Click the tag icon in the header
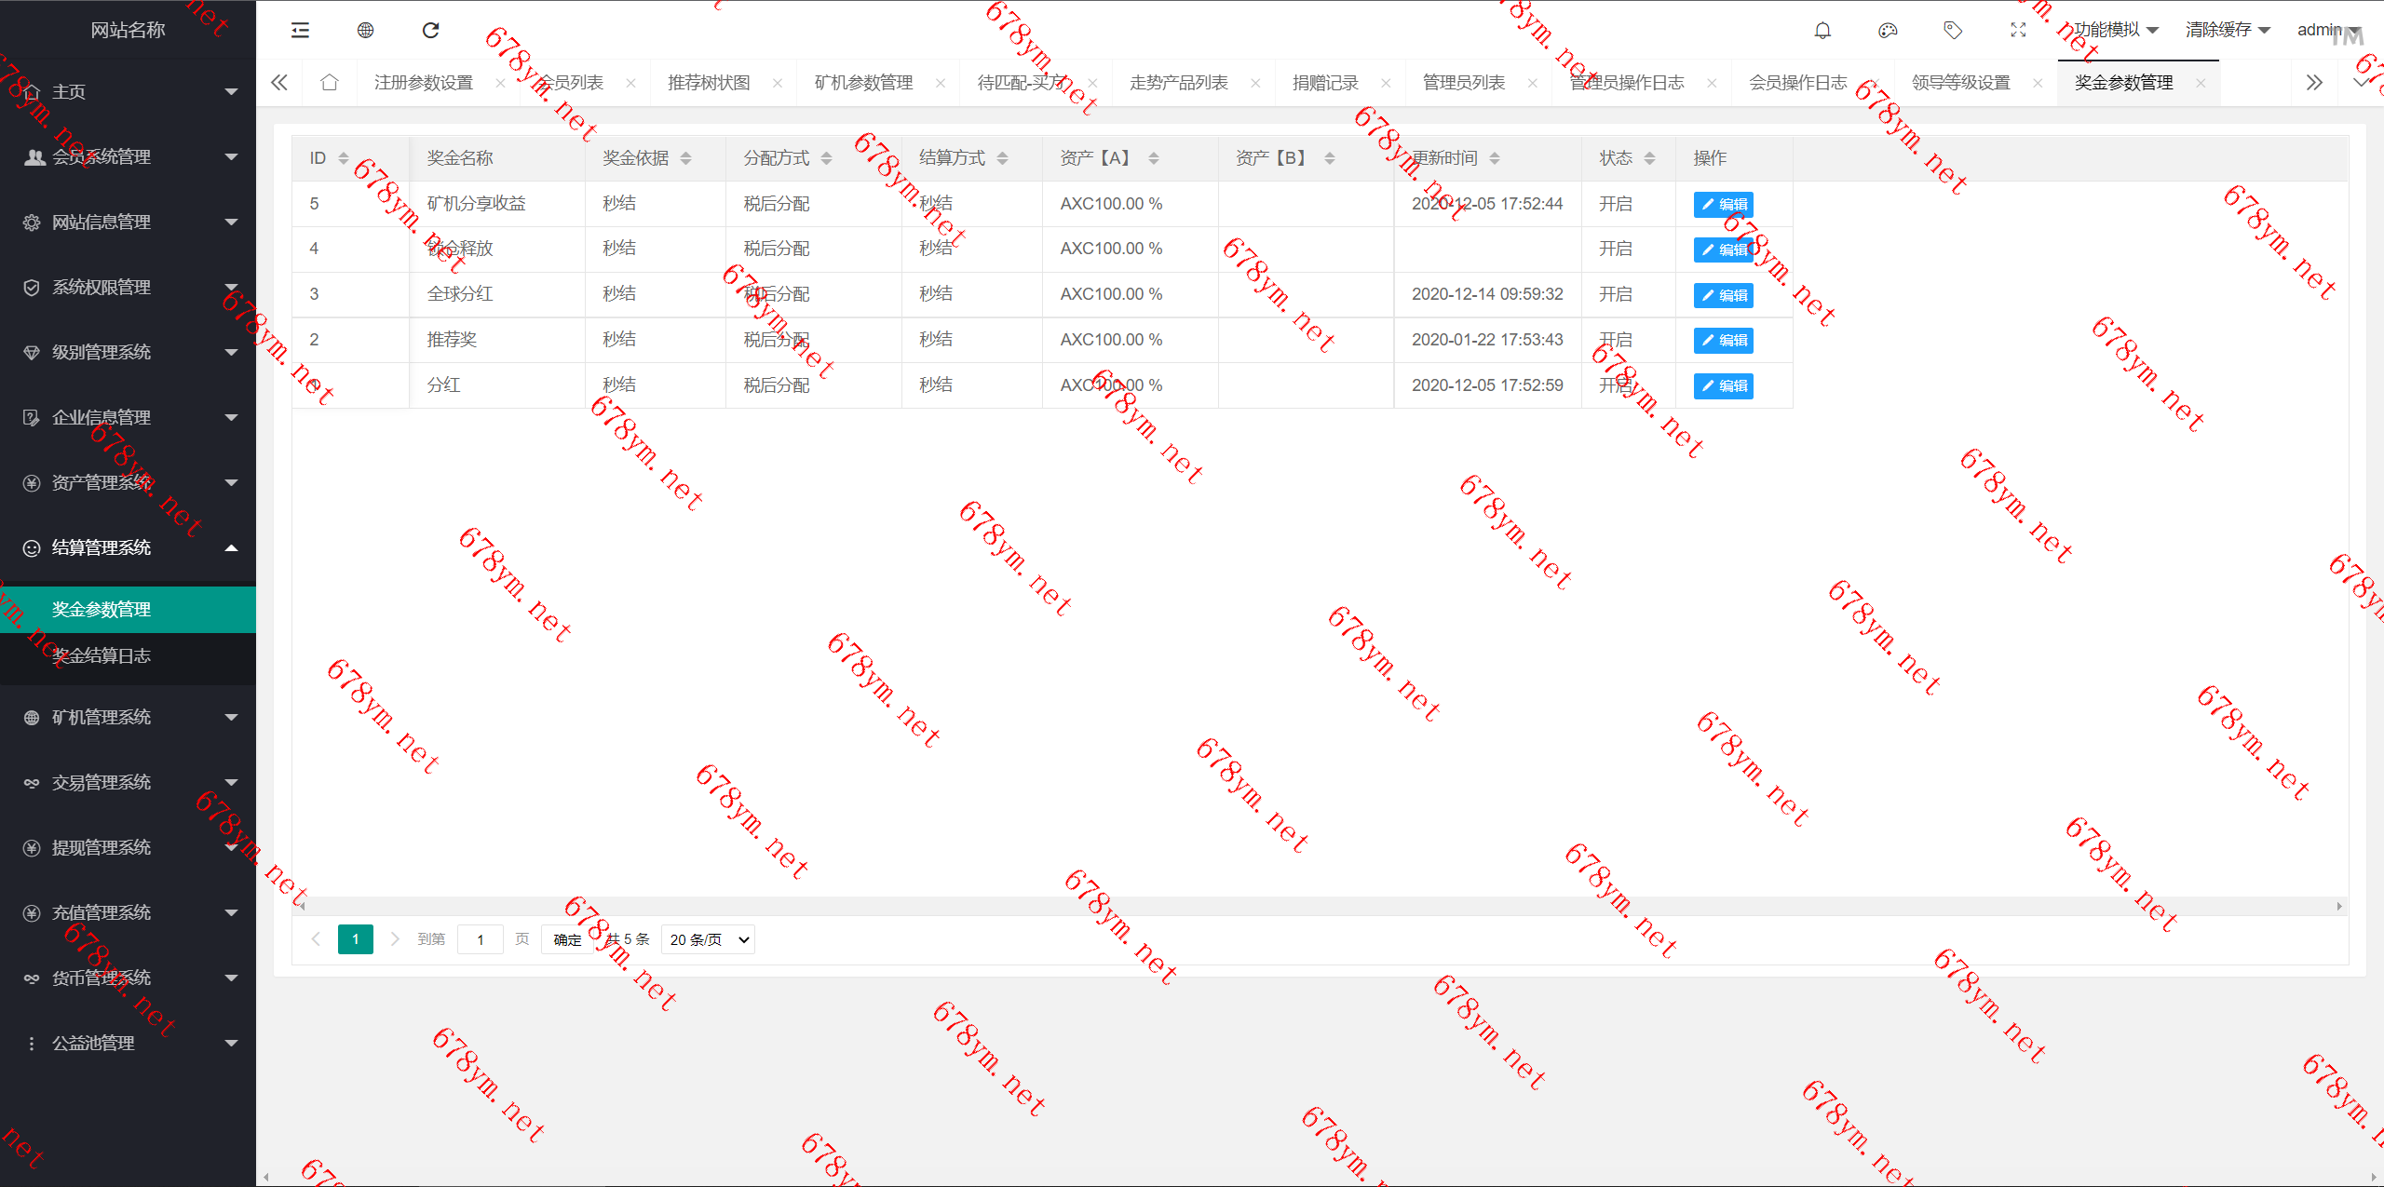Viewport: 2384px width, 1187px height. pos(1953,31)
